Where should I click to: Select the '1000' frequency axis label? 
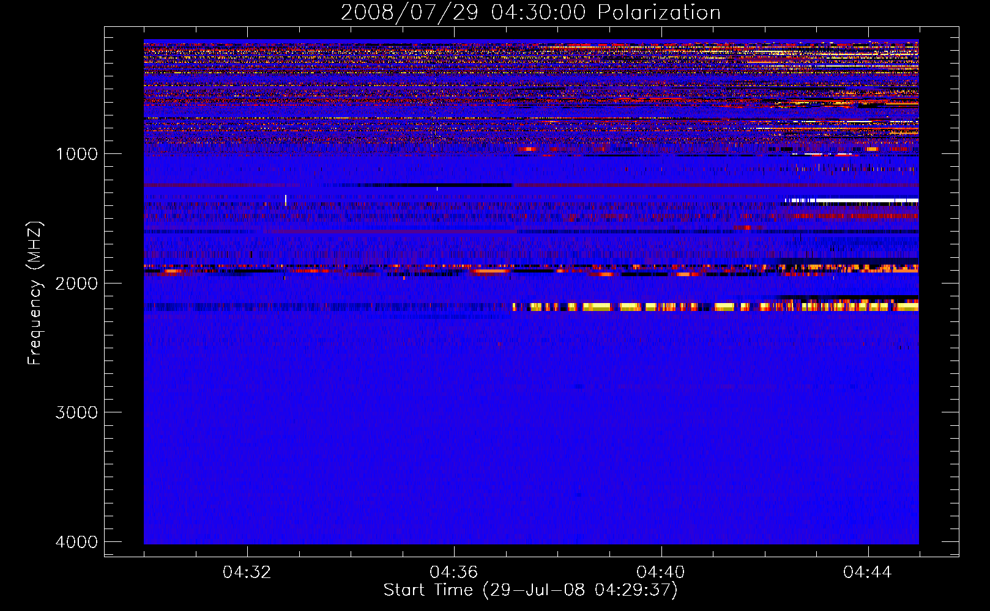76,154
